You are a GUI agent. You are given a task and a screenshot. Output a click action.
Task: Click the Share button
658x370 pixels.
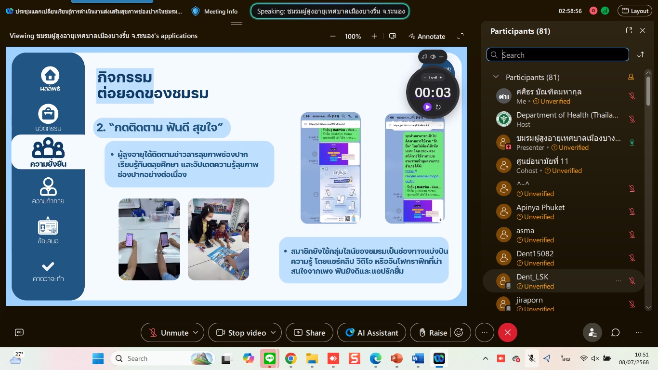tap(309, 332)
